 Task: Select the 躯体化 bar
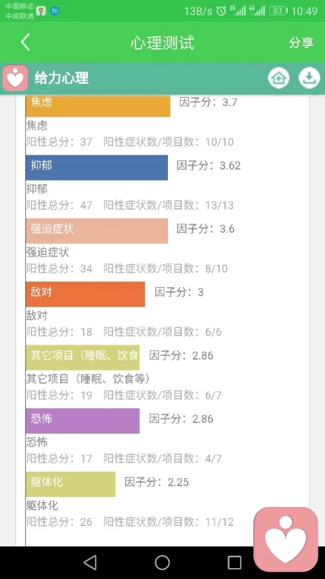pyautogui.click(x=70, y=484)
